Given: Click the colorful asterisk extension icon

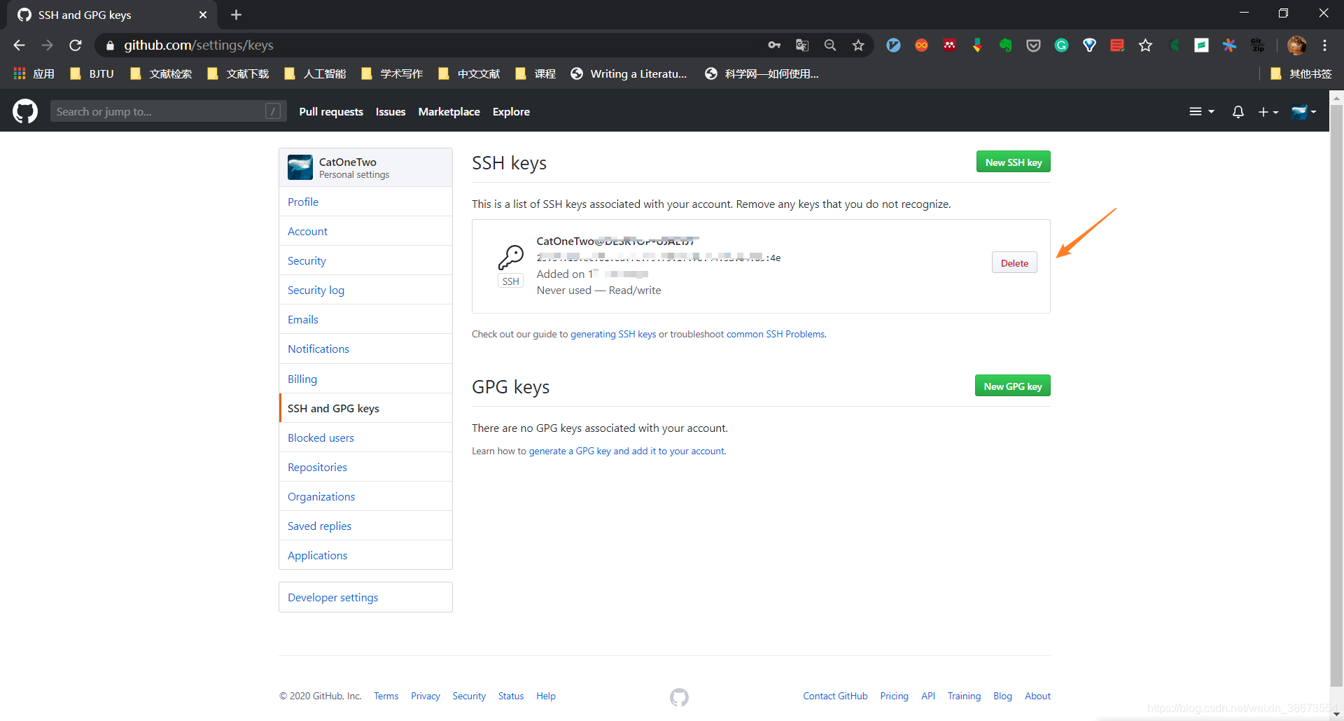Looking at the screenshot, I should [x=1229, y=45].
